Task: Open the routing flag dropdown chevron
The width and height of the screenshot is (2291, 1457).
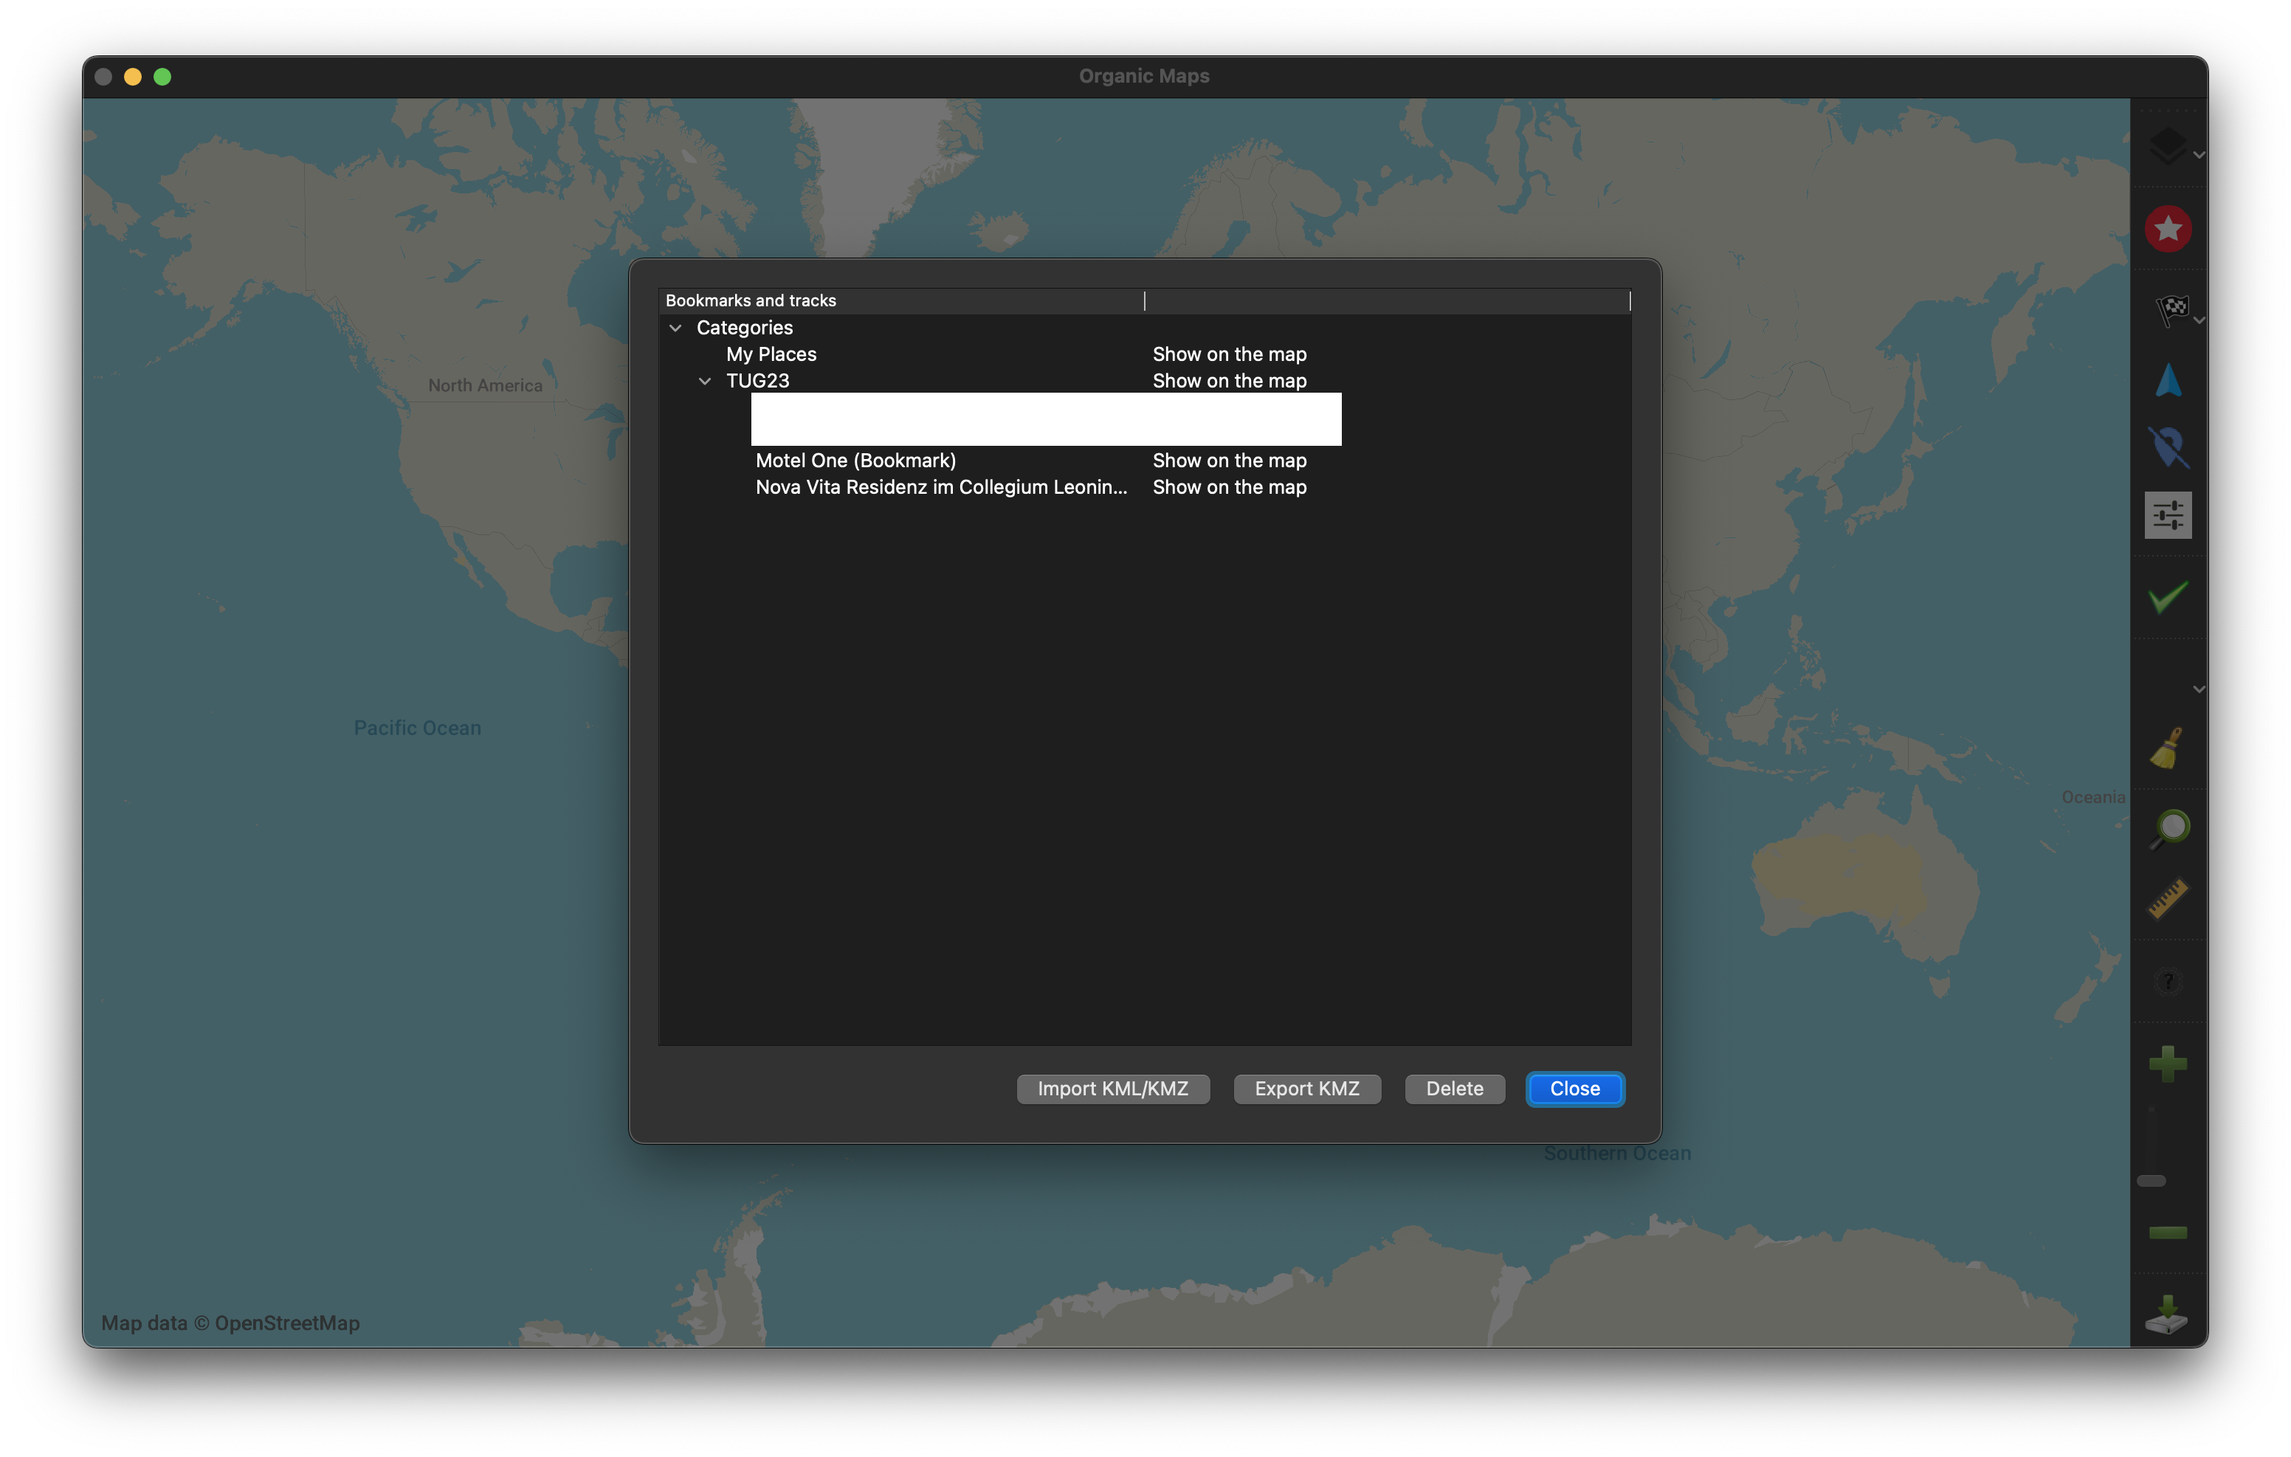Action: [x=2199, y=321]
